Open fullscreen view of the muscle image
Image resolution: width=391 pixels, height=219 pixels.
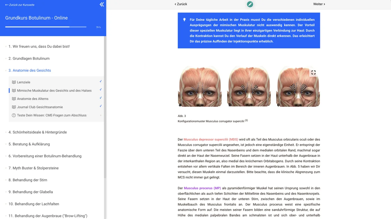[x=313, y=73]
